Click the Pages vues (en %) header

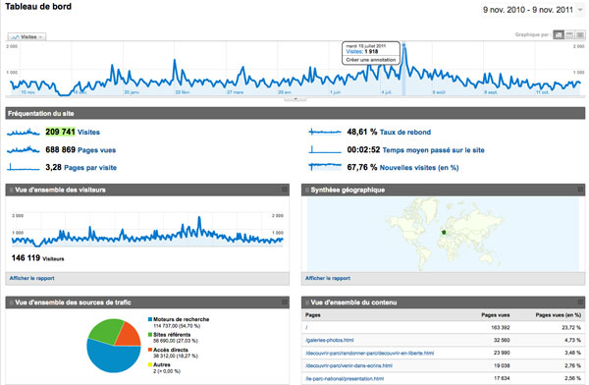pos(559,315)
